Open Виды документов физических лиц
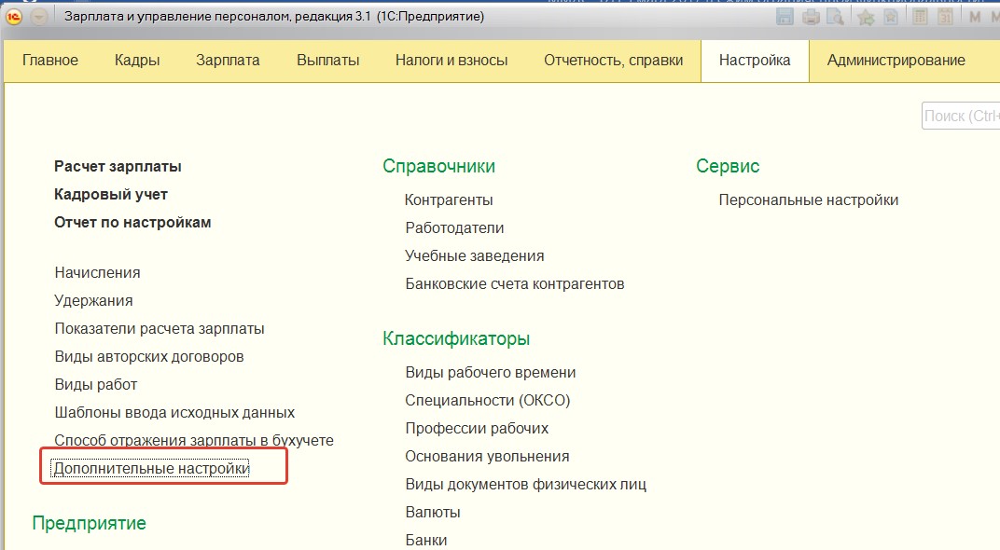The width and height of the screenshot is (1000, 550). point(526,485)
